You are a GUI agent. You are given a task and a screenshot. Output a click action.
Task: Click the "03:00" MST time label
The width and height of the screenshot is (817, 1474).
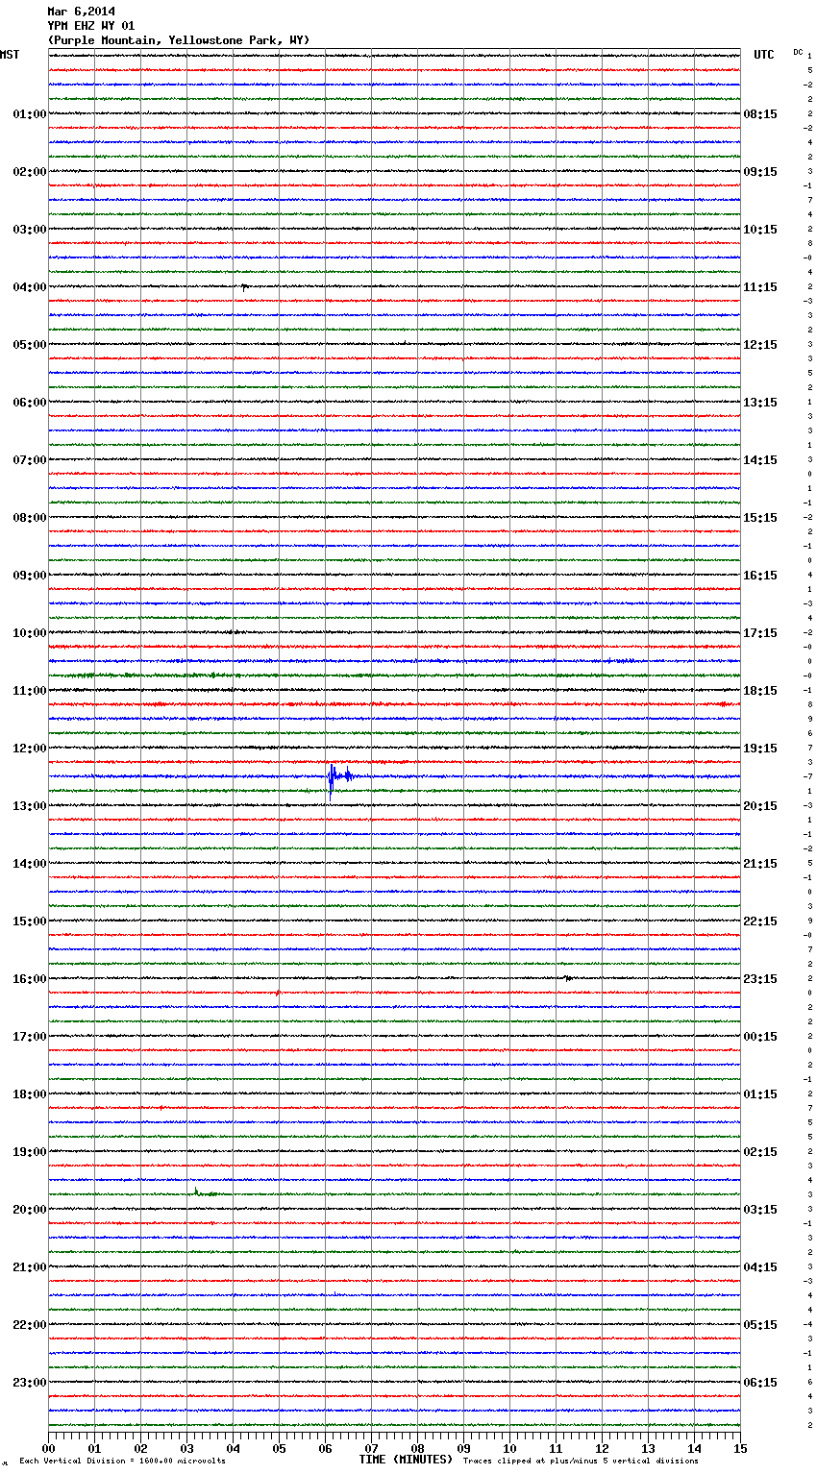[30, 230]
